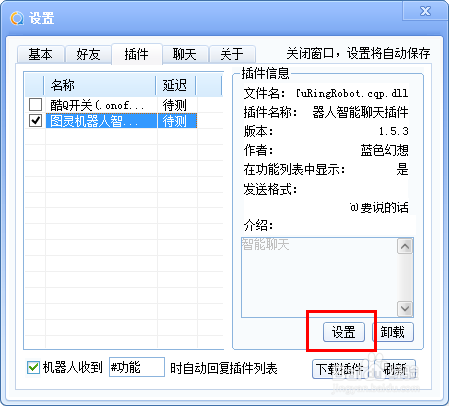Select the 插件 tab
The width and height of the screenshot is (449, 406).
pyautogui.click(x=137, y=54)
